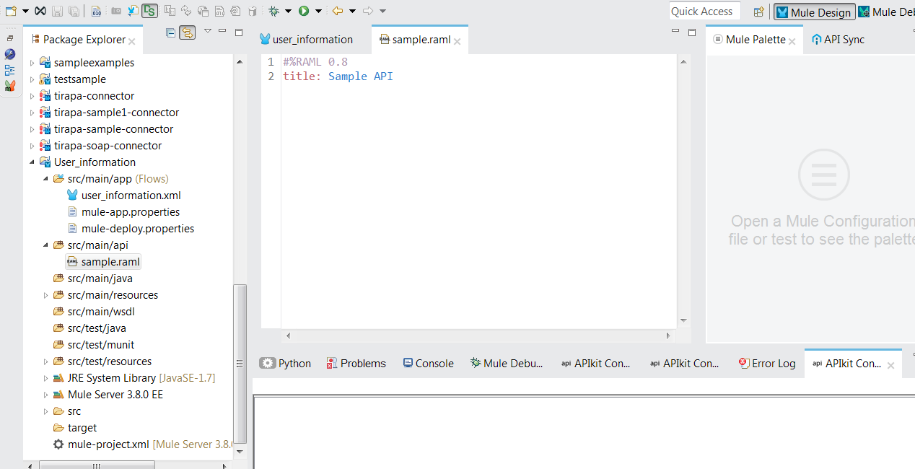Collapse the User_information project

(32, 162)
